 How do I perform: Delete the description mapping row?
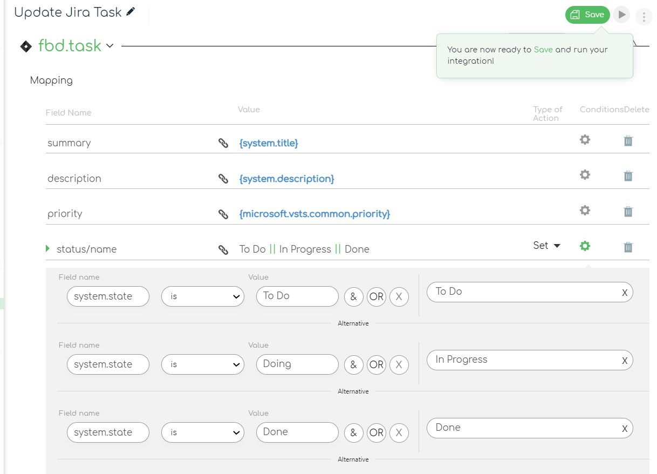click(628, 176)
